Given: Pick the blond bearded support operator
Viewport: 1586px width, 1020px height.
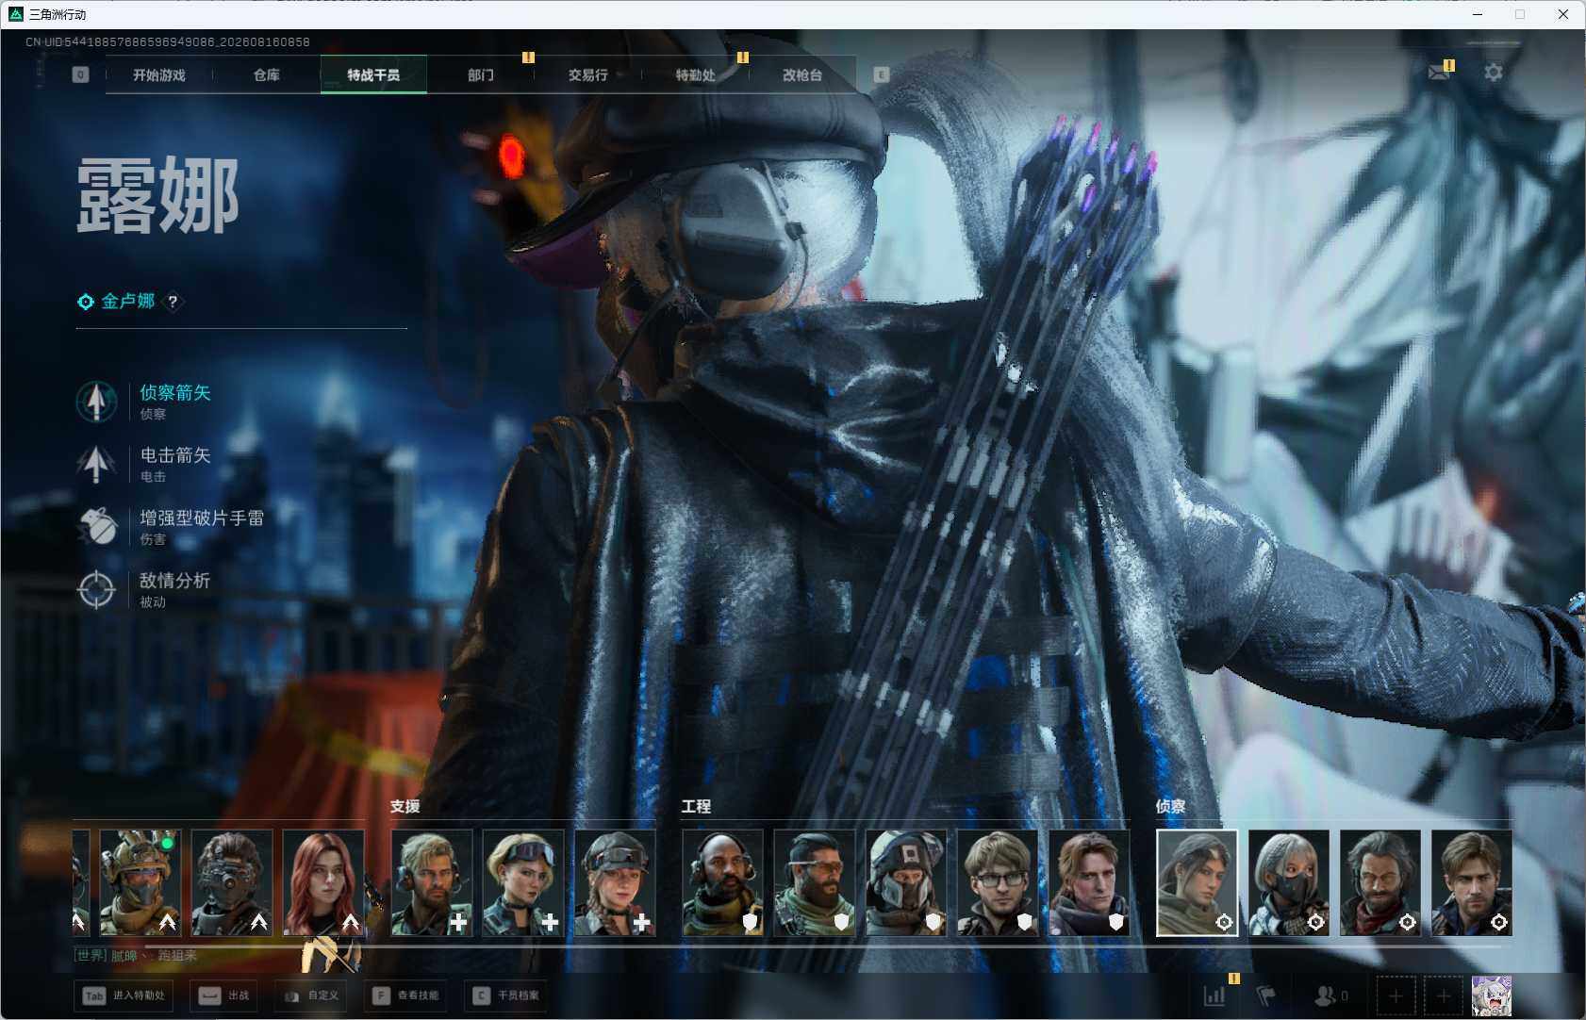Looking at the screenshot, I should pyautogui.click(x=432, y=882).
